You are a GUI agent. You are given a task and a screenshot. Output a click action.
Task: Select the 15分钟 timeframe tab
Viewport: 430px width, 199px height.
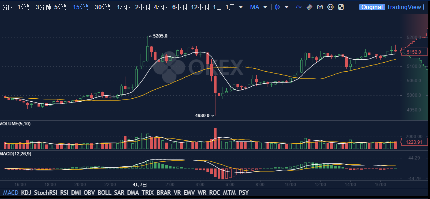[82, 7]
